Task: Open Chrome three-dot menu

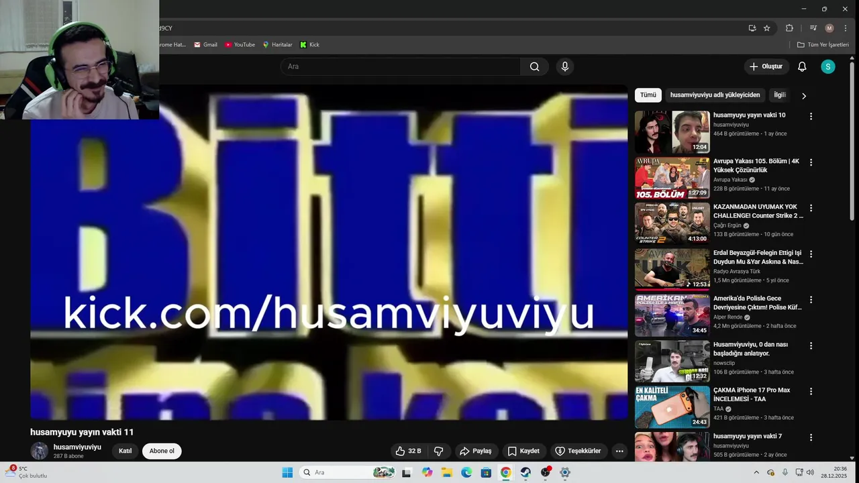Action: pyautogui.click(x=846, y=28)
